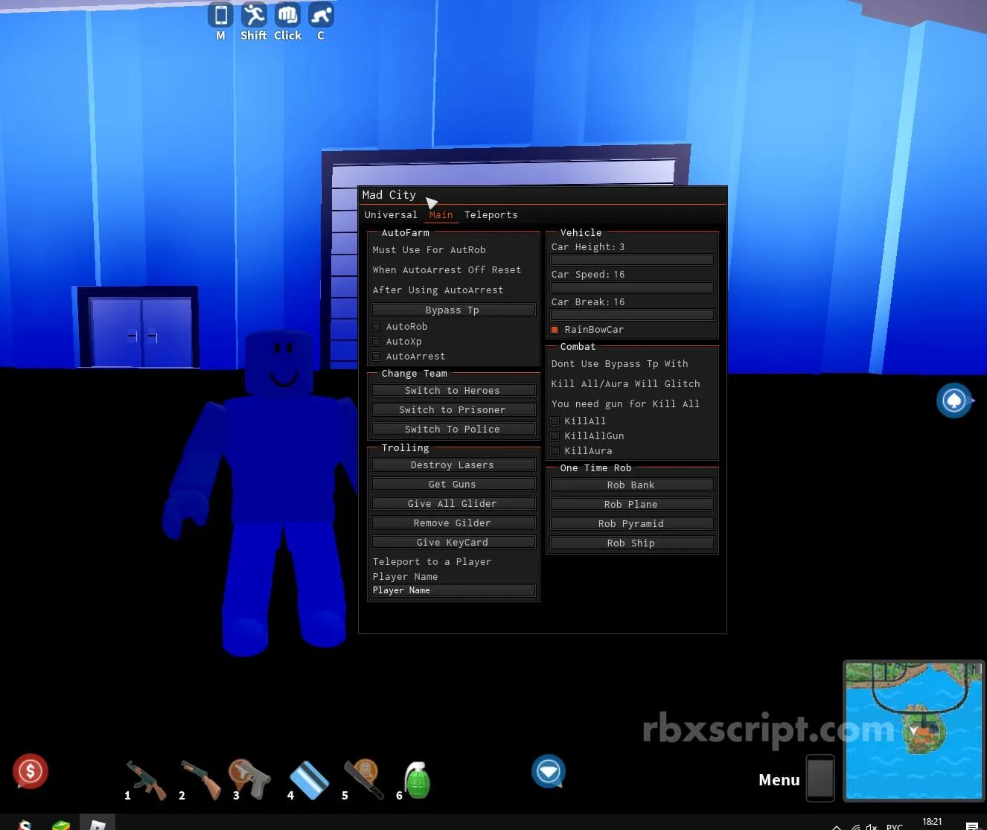The image size is (987, 830).
Task: Click Switch to Prisoner button
Action: [x=453, y=410]
